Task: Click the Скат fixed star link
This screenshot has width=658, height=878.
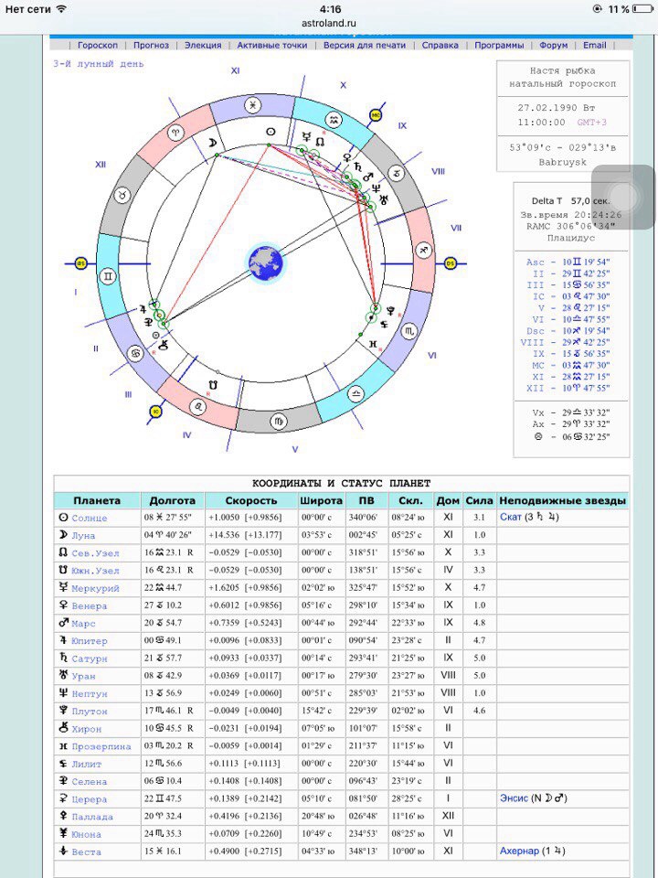Action: coord(510,518)
